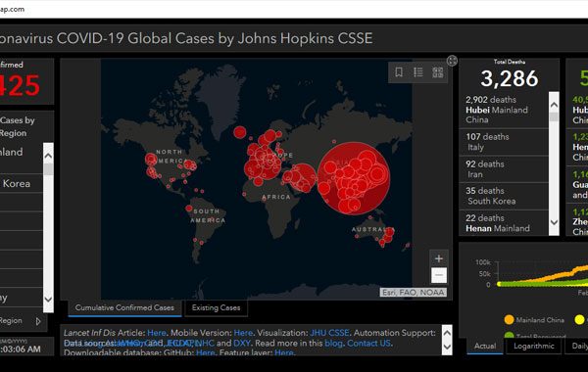The image size is (588, 372).
Task: Open the map bookmarks icon
Action: [x=399, y=71]
